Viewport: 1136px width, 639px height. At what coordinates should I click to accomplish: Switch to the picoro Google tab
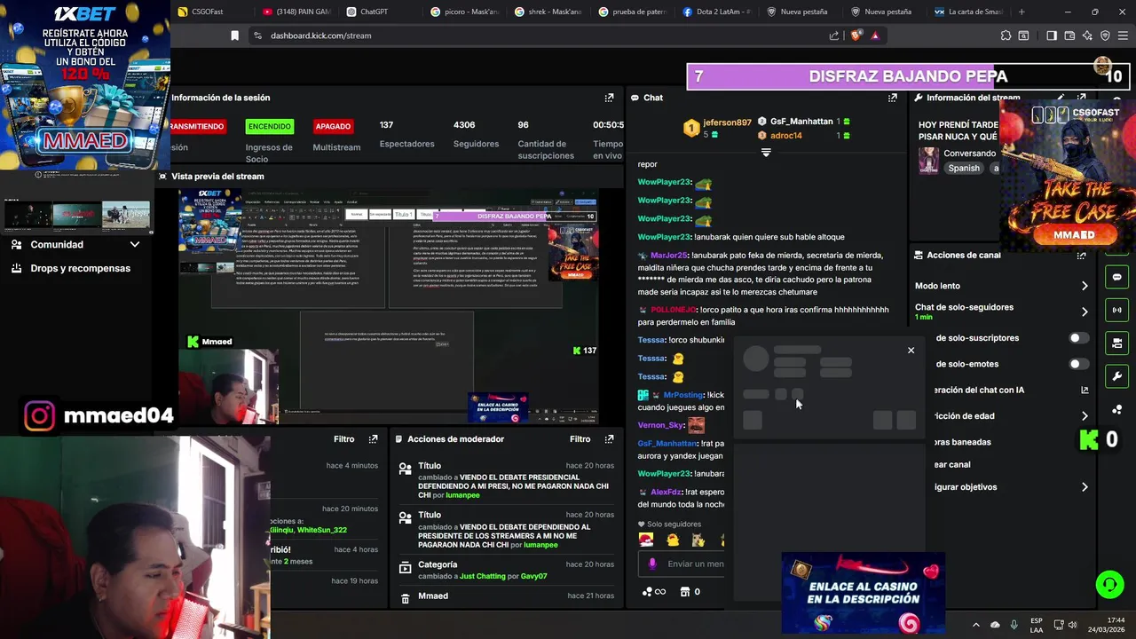[463, 12]
